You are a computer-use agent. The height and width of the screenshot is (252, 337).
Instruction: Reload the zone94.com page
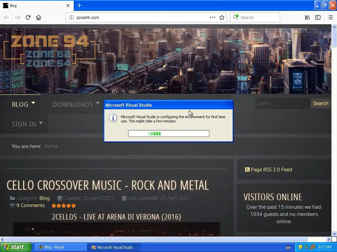28,17
